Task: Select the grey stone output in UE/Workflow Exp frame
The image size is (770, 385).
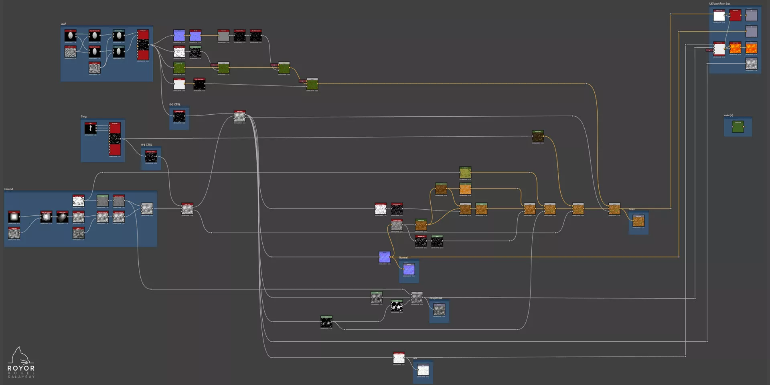Action: [x=751, y=64]
